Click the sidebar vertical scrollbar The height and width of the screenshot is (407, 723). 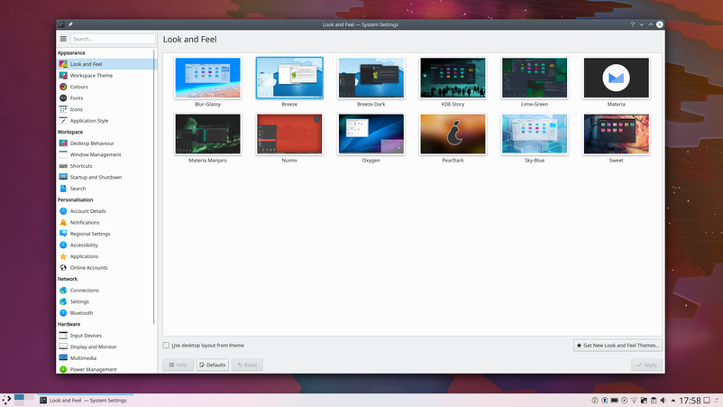[154, 187]
